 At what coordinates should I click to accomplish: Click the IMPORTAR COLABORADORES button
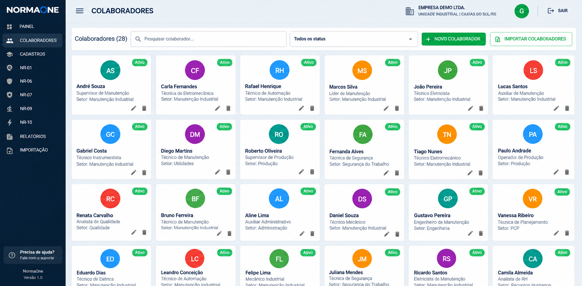pos(531,39)
